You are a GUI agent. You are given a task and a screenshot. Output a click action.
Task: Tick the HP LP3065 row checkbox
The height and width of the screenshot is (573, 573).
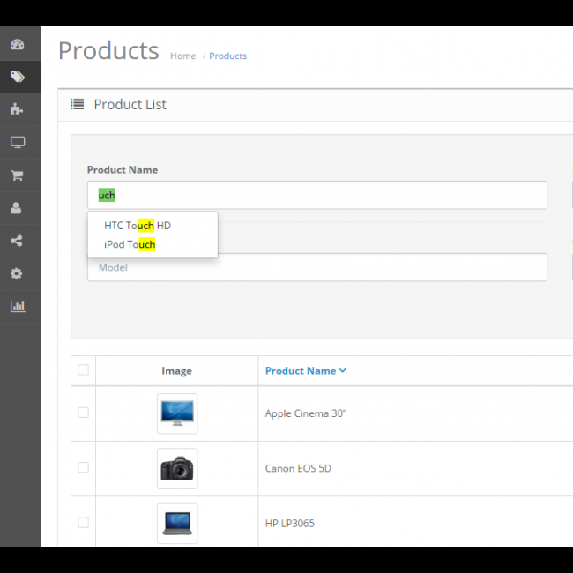point(83,522)
